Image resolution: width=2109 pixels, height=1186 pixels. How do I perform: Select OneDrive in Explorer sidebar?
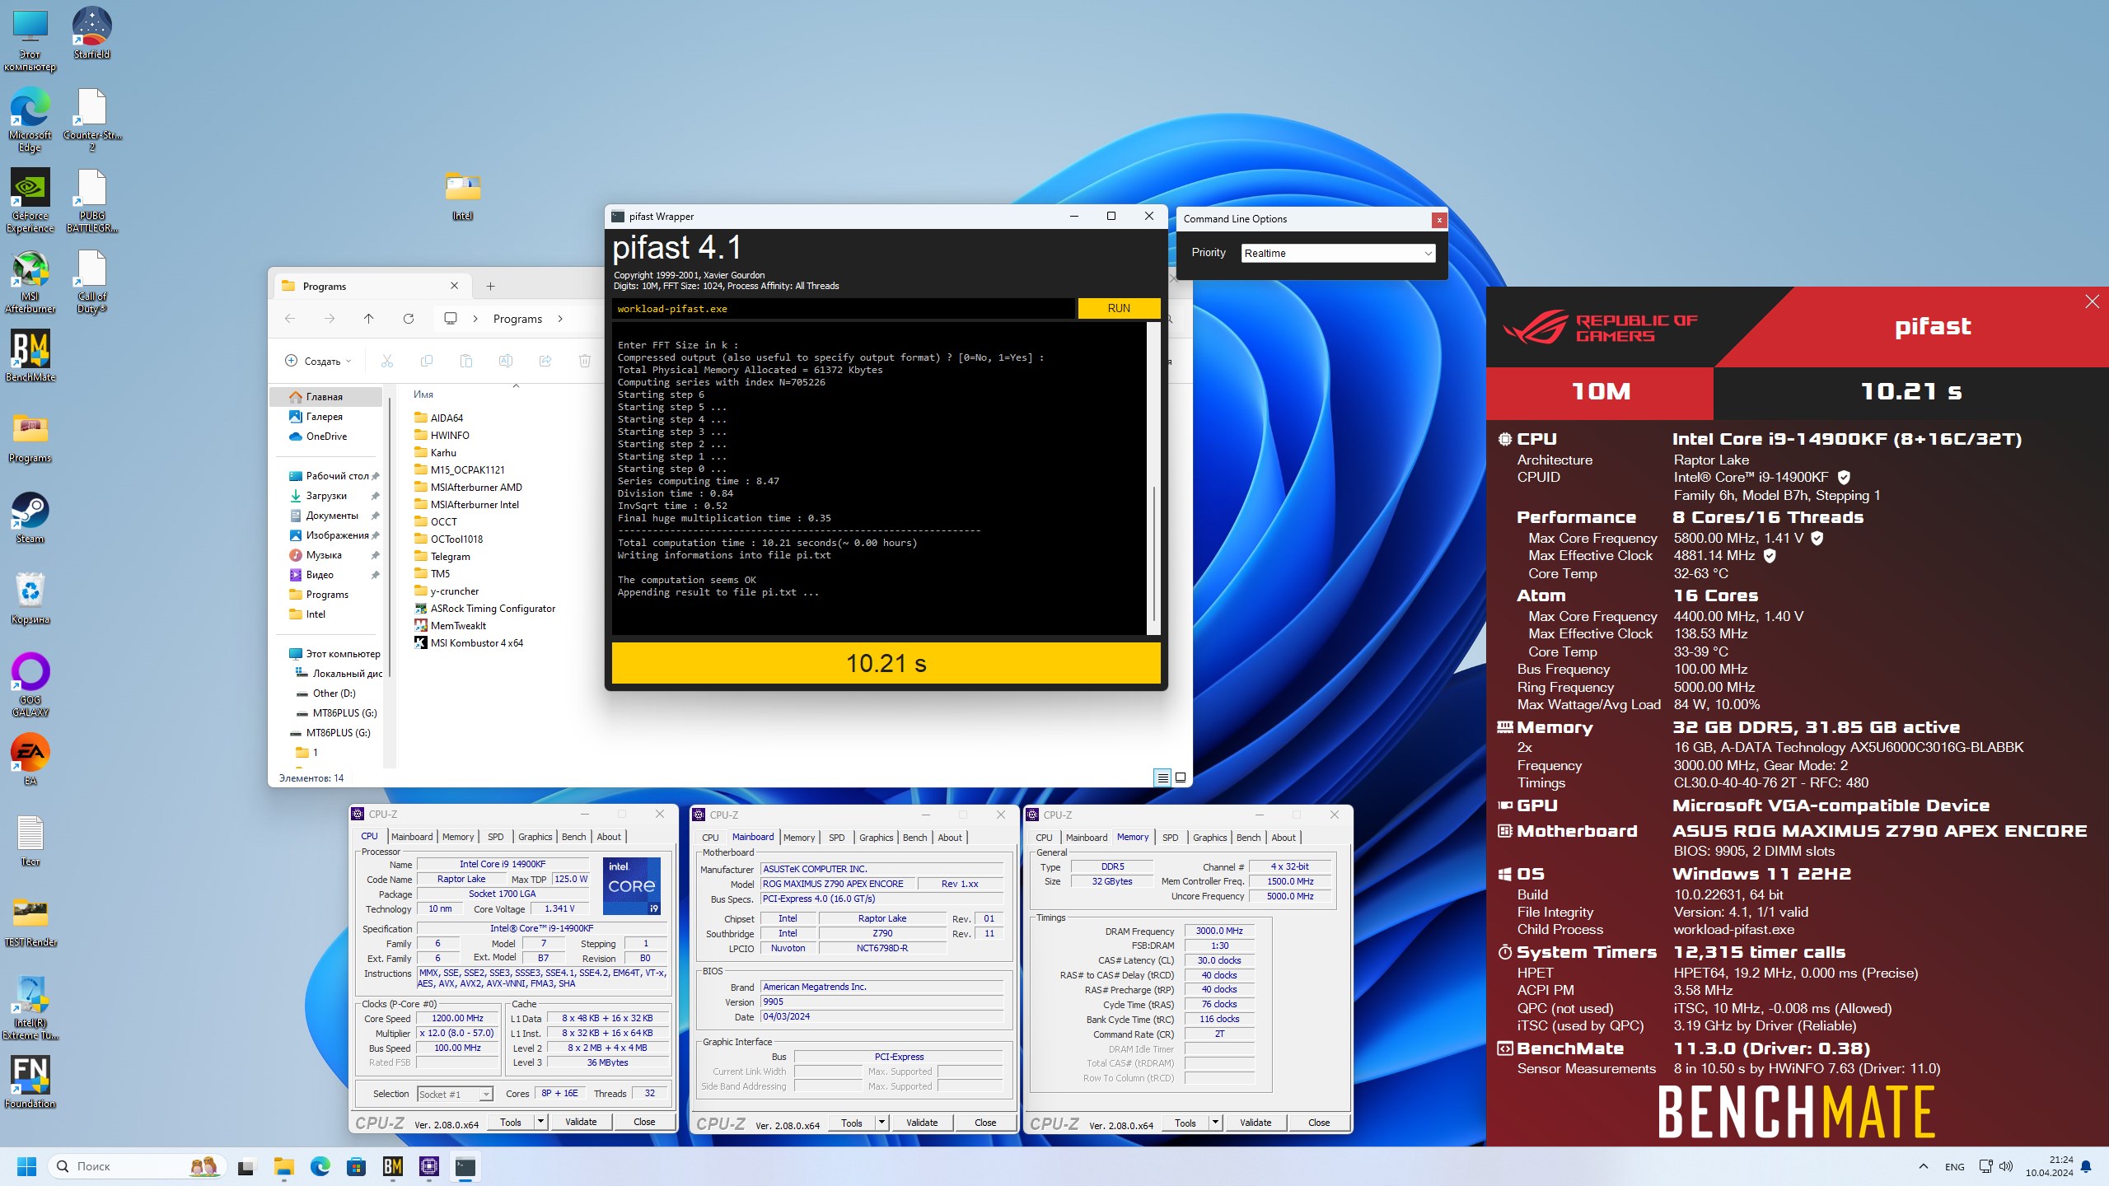pyautogui.click(x=325, y=436)
